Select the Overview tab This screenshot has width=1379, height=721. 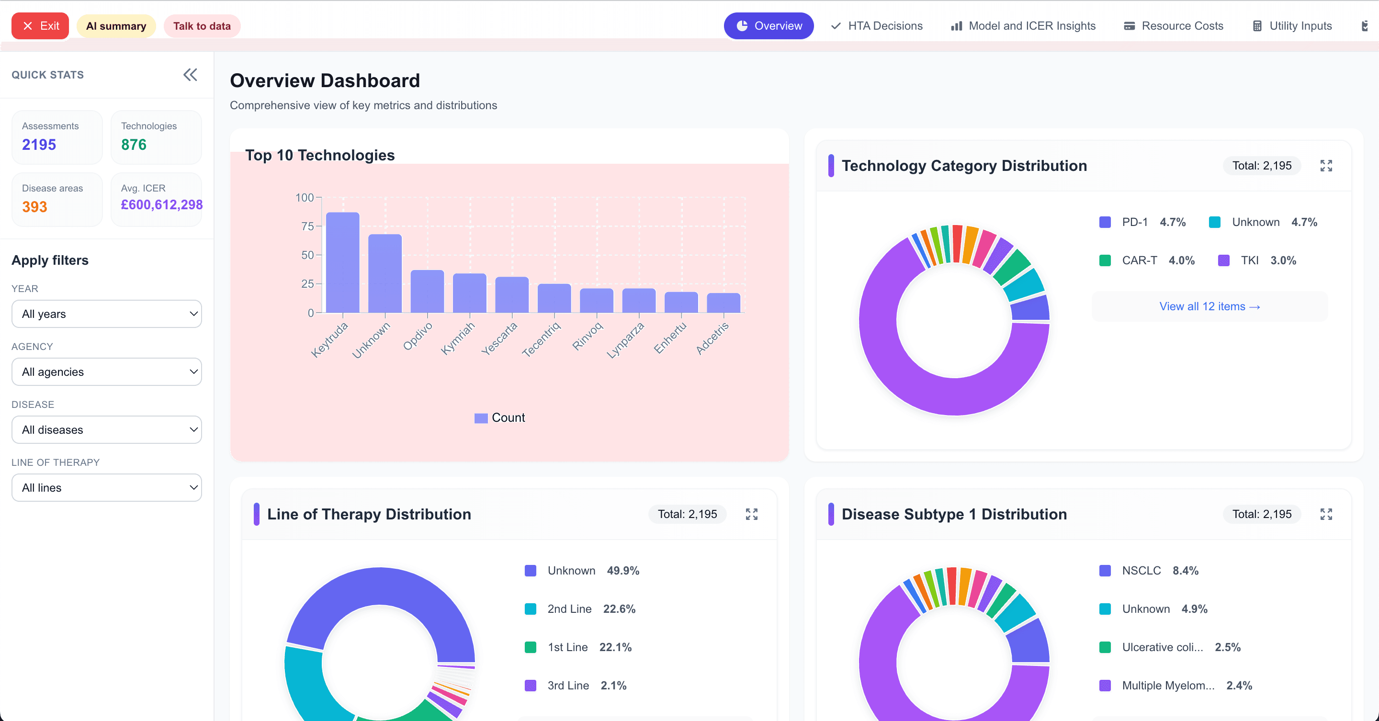[x=769, y=26]
